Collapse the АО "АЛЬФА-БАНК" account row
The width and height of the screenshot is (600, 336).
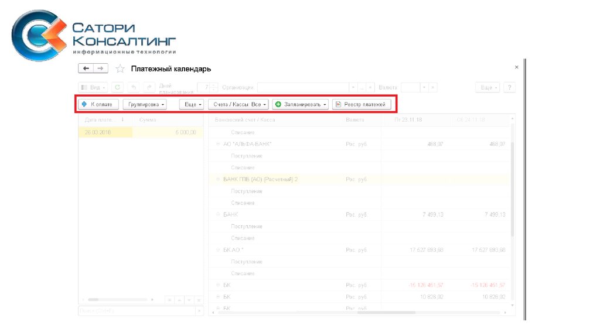[219, 144]
